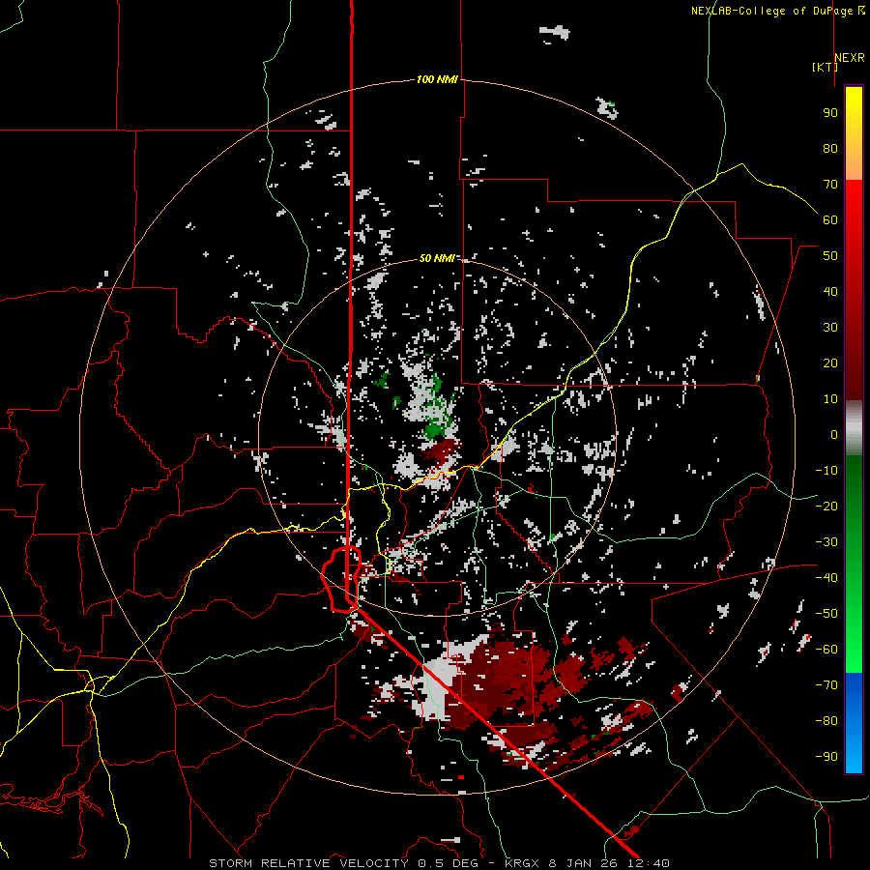Click the 60 value on velocity scale
This screenshot has height=870, width=870.
pyautogui.click(x=830, y=220)
